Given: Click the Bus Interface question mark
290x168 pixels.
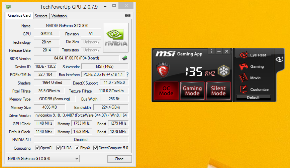Looking at the screenshot, I should tap(127, 74).
